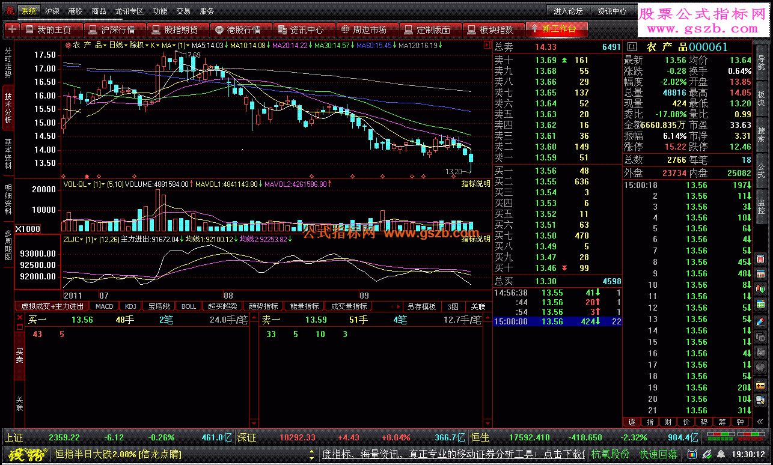
Task: Collapse the chart using the red top-right icon
Action: (487, 45)
